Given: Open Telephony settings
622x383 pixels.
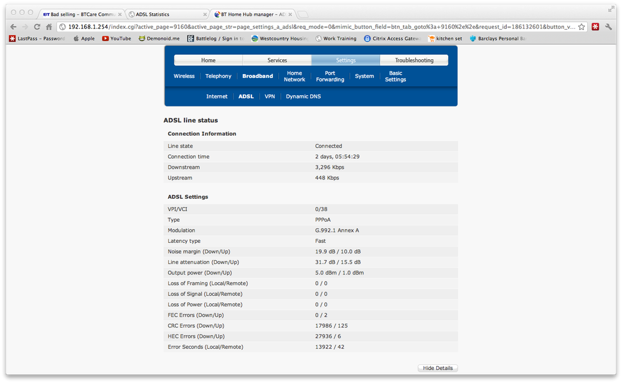Looking at the screenshot, I should 218,76.
